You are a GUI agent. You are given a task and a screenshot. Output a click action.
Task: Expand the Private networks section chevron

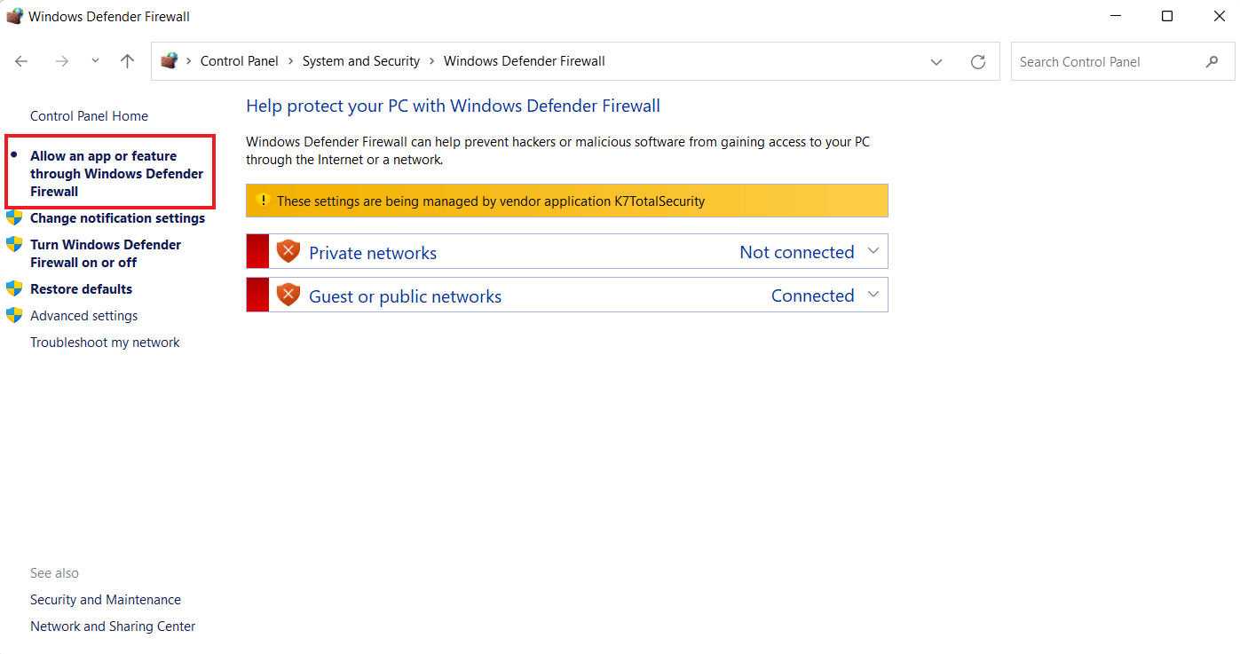pyautogui.click(x=873, y=251)
